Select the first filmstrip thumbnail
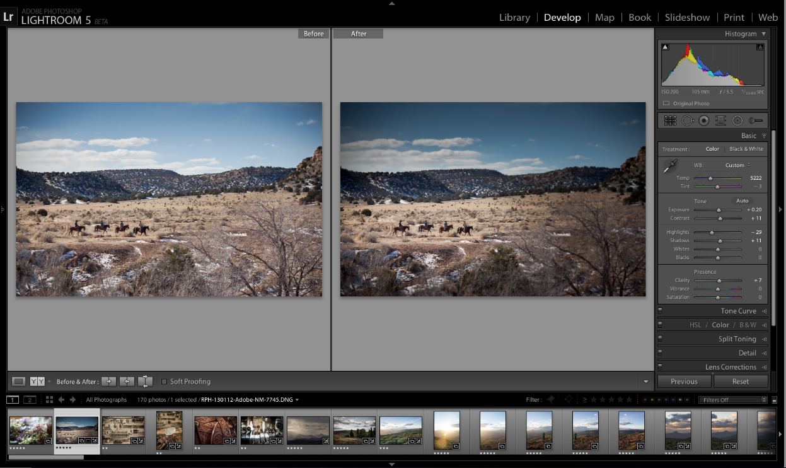Screen dimensions: 786x468 (x=31, y=430)
